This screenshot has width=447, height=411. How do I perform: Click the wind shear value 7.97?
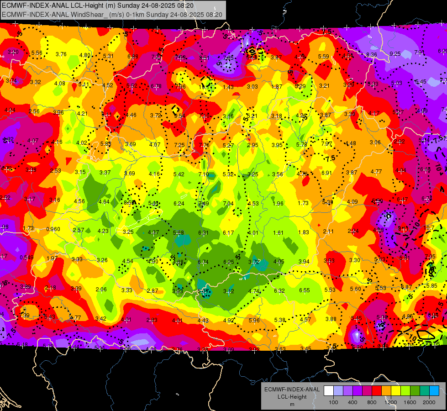click(326, 143)
